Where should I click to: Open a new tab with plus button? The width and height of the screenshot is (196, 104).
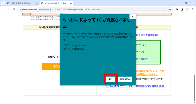coord(76,3)
